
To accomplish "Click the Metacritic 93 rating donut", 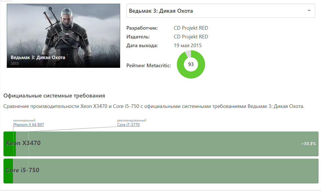I will tap(191, 64).
